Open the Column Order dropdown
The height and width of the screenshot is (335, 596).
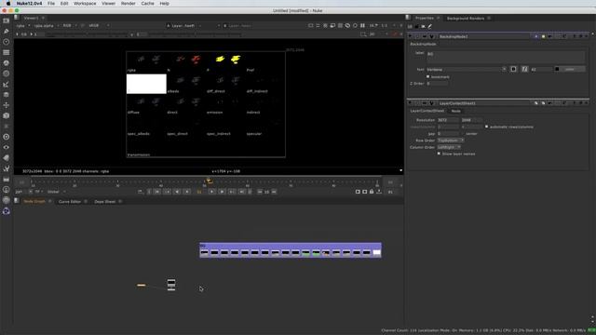point(449,147)
